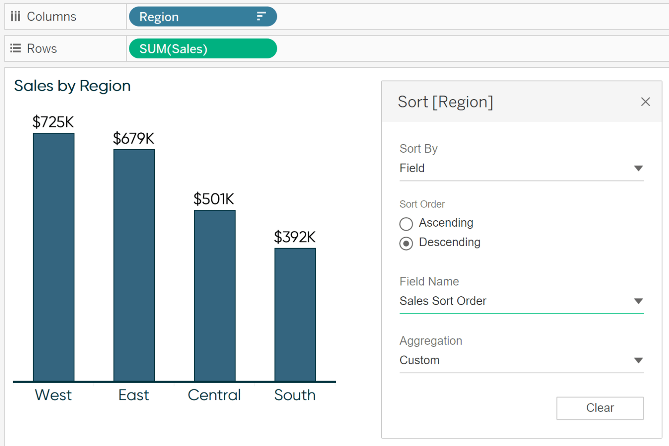Select Descending sort order
The width and height of the screenshot is (669, 446).
coord(406,243)
